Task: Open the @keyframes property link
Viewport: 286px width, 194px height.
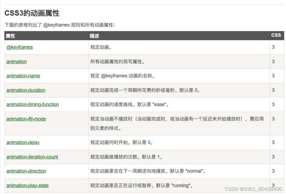Action: click(x=19, y=47)
